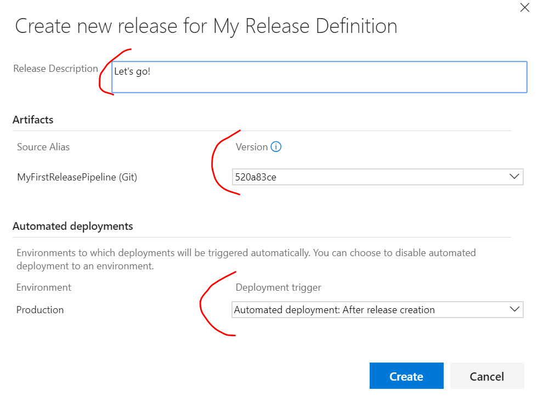This screenshot has height=396, width=538.
Task: Click the Production environment label
Action: pos(40,310)
